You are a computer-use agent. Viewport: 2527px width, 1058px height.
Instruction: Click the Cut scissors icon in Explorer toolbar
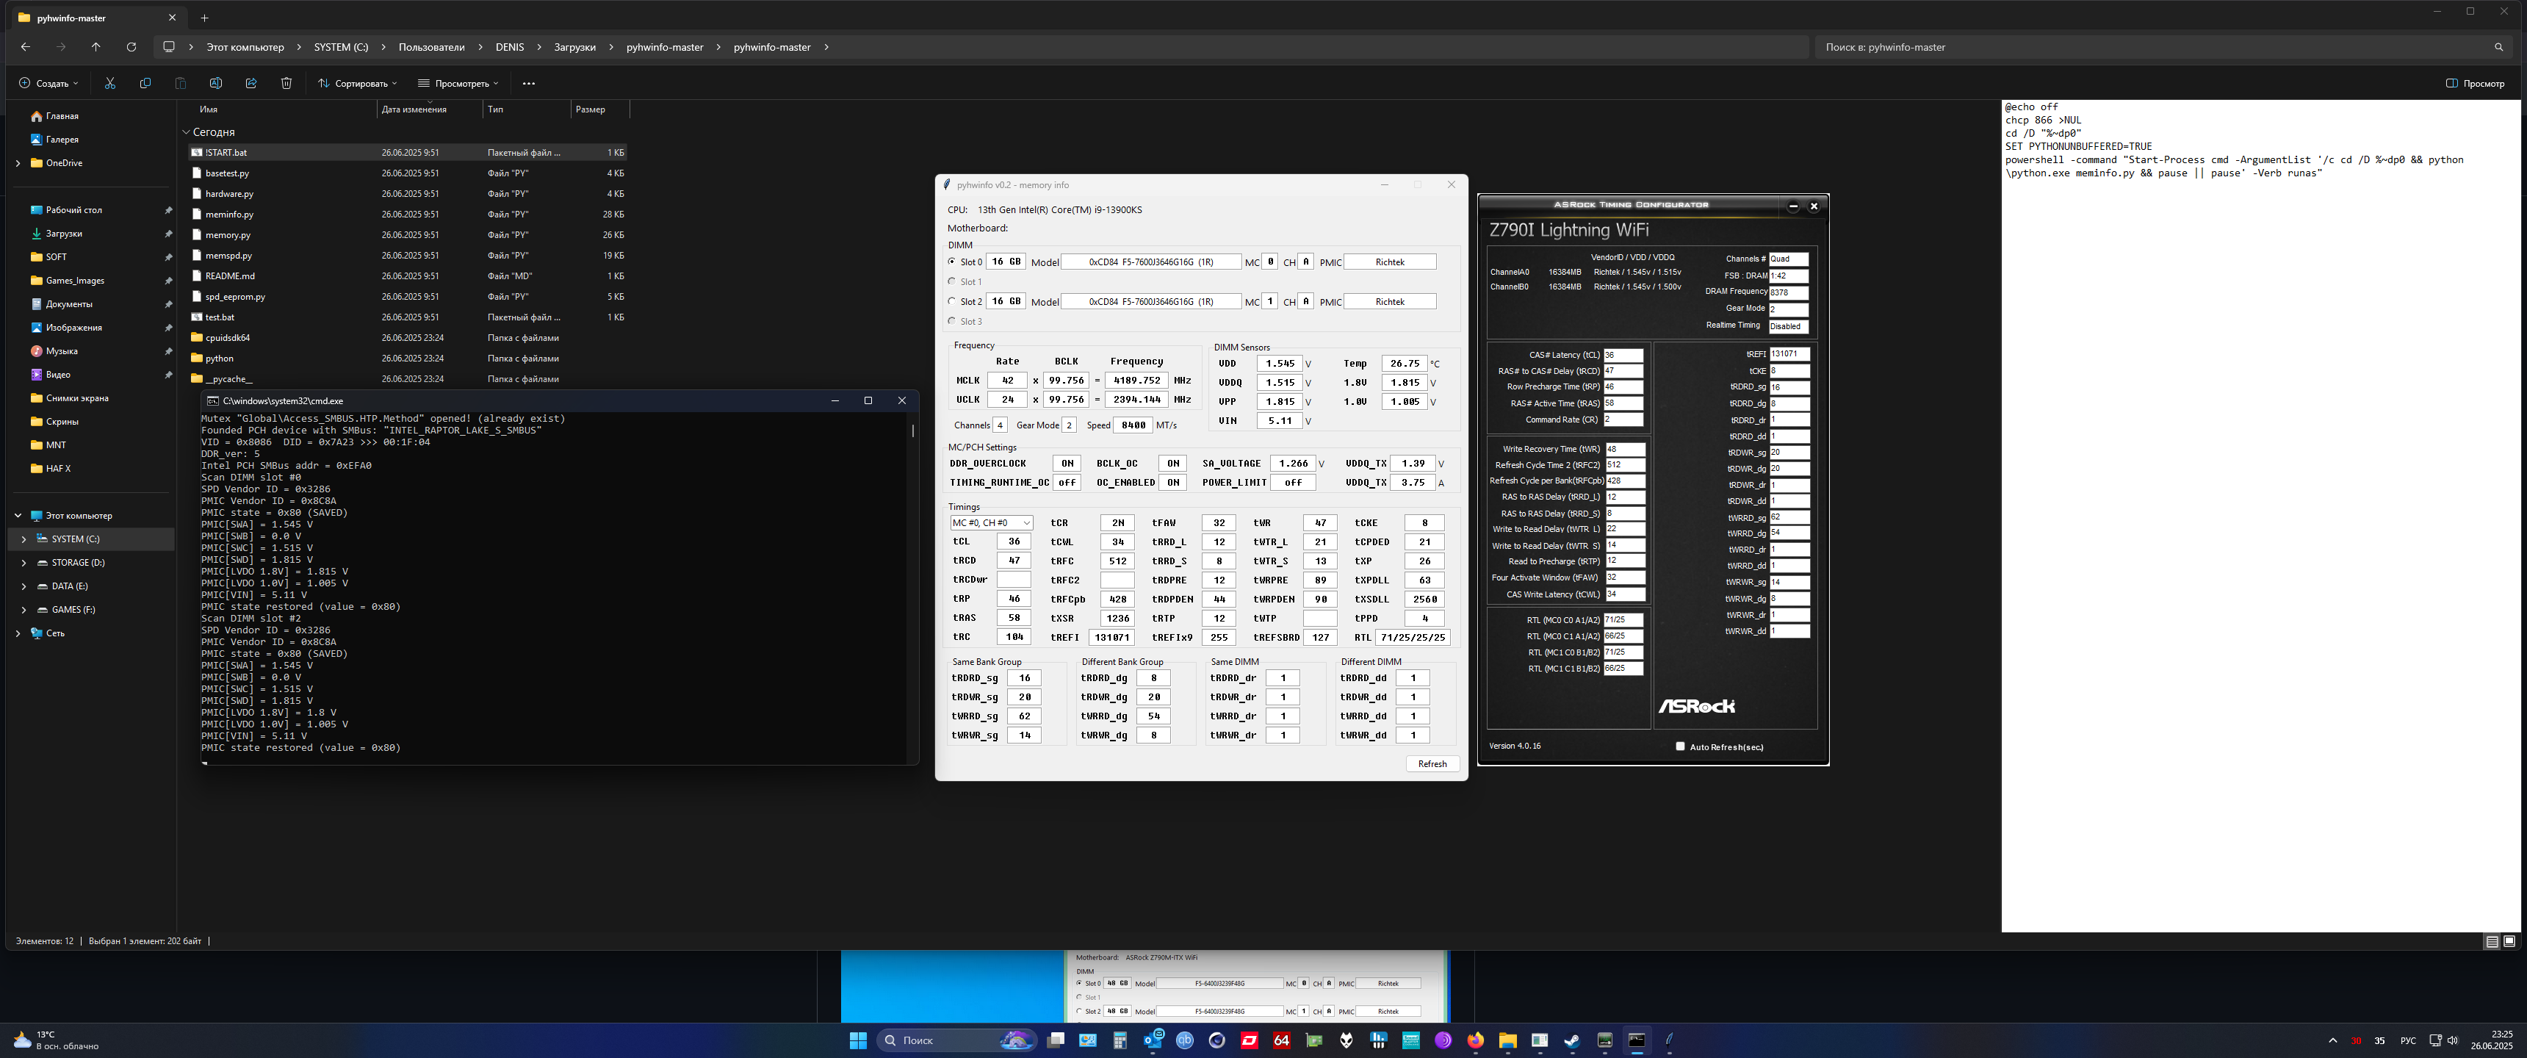pos(110,84)
